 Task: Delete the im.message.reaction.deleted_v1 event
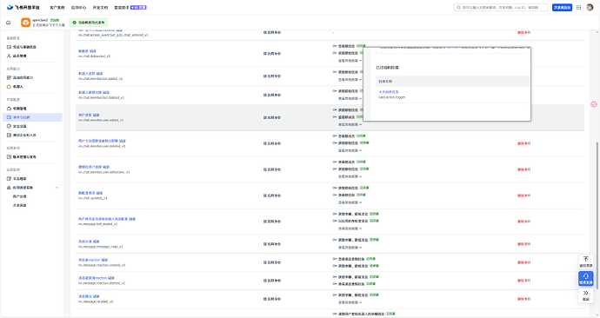tap(523, 281)
